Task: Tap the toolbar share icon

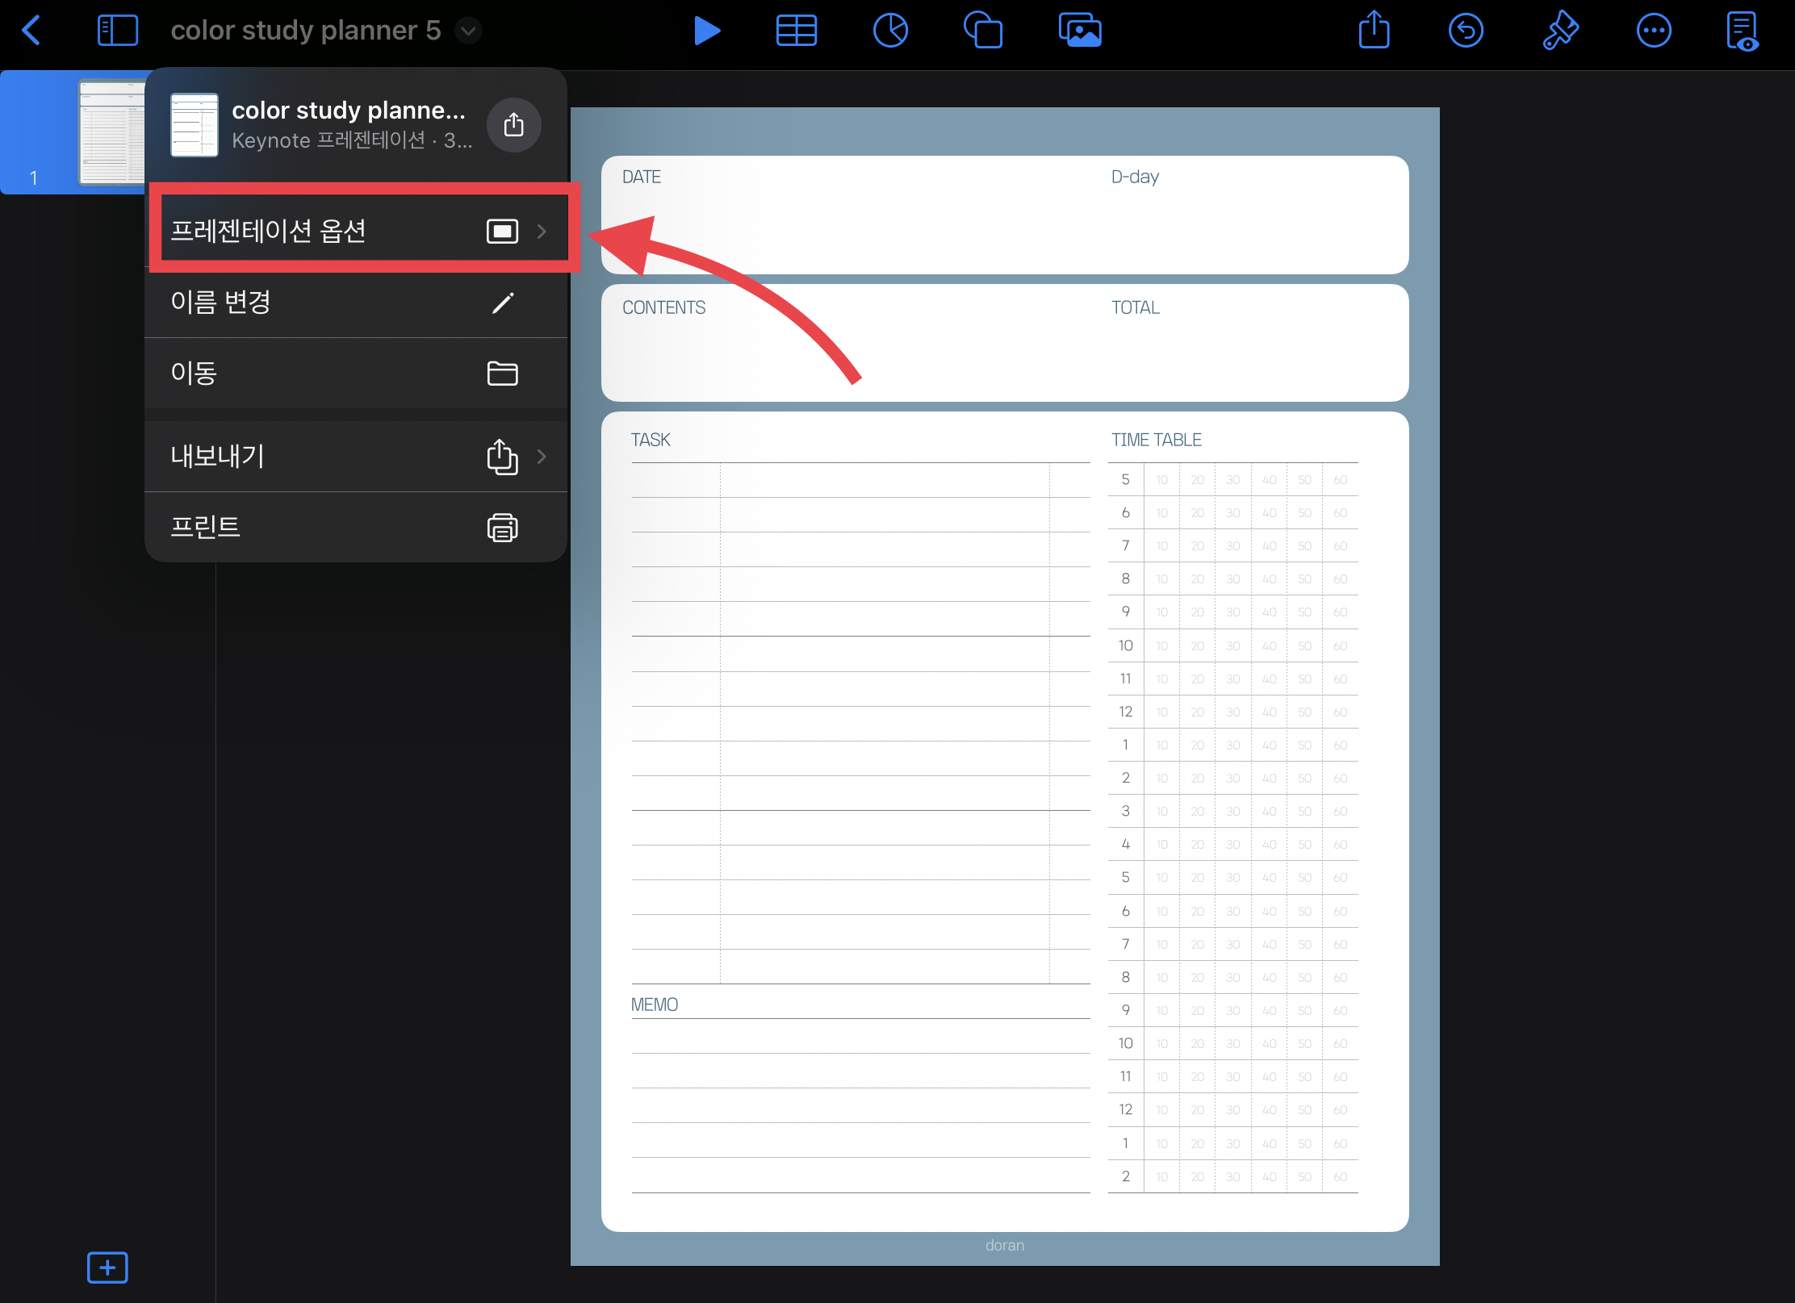Action: (x=1374, y=31)
